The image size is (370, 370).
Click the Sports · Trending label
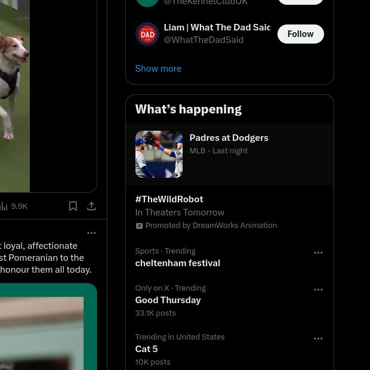tap(165, 251)
